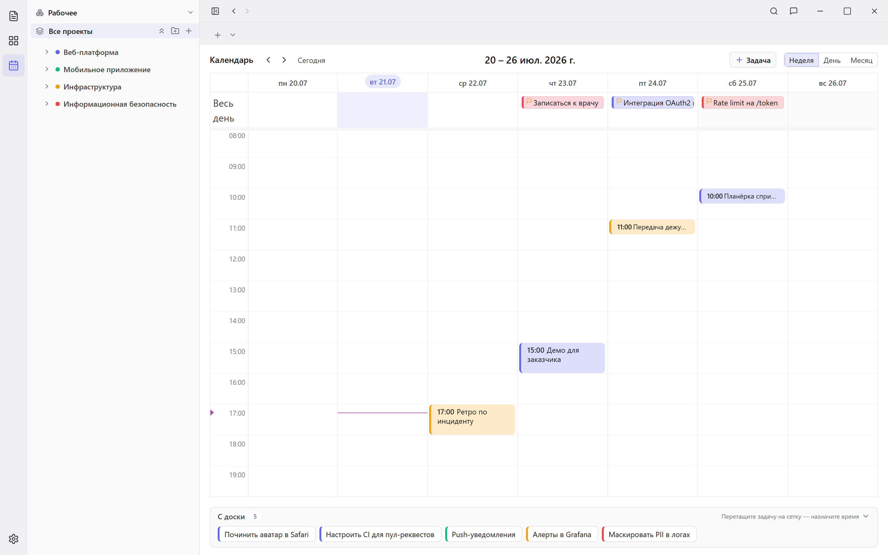Open the dashboard grid icon in sidebar
Viewport: 888px width, 555px height.
click(14, 41)
